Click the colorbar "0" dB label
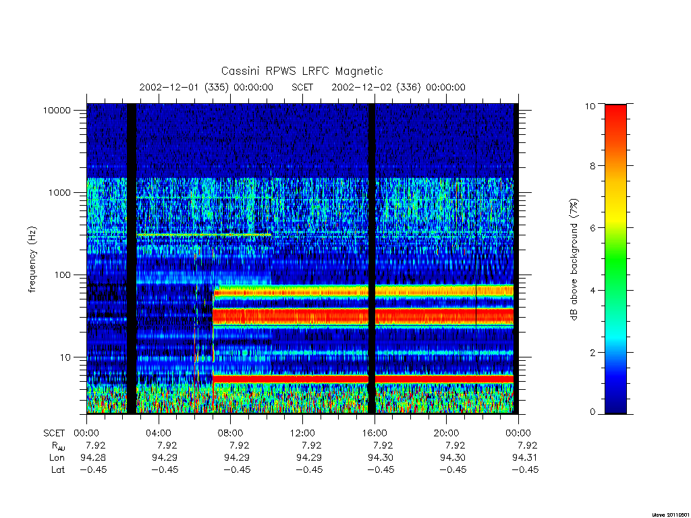This screenshot has width=691, height=518. coord(592,412)
